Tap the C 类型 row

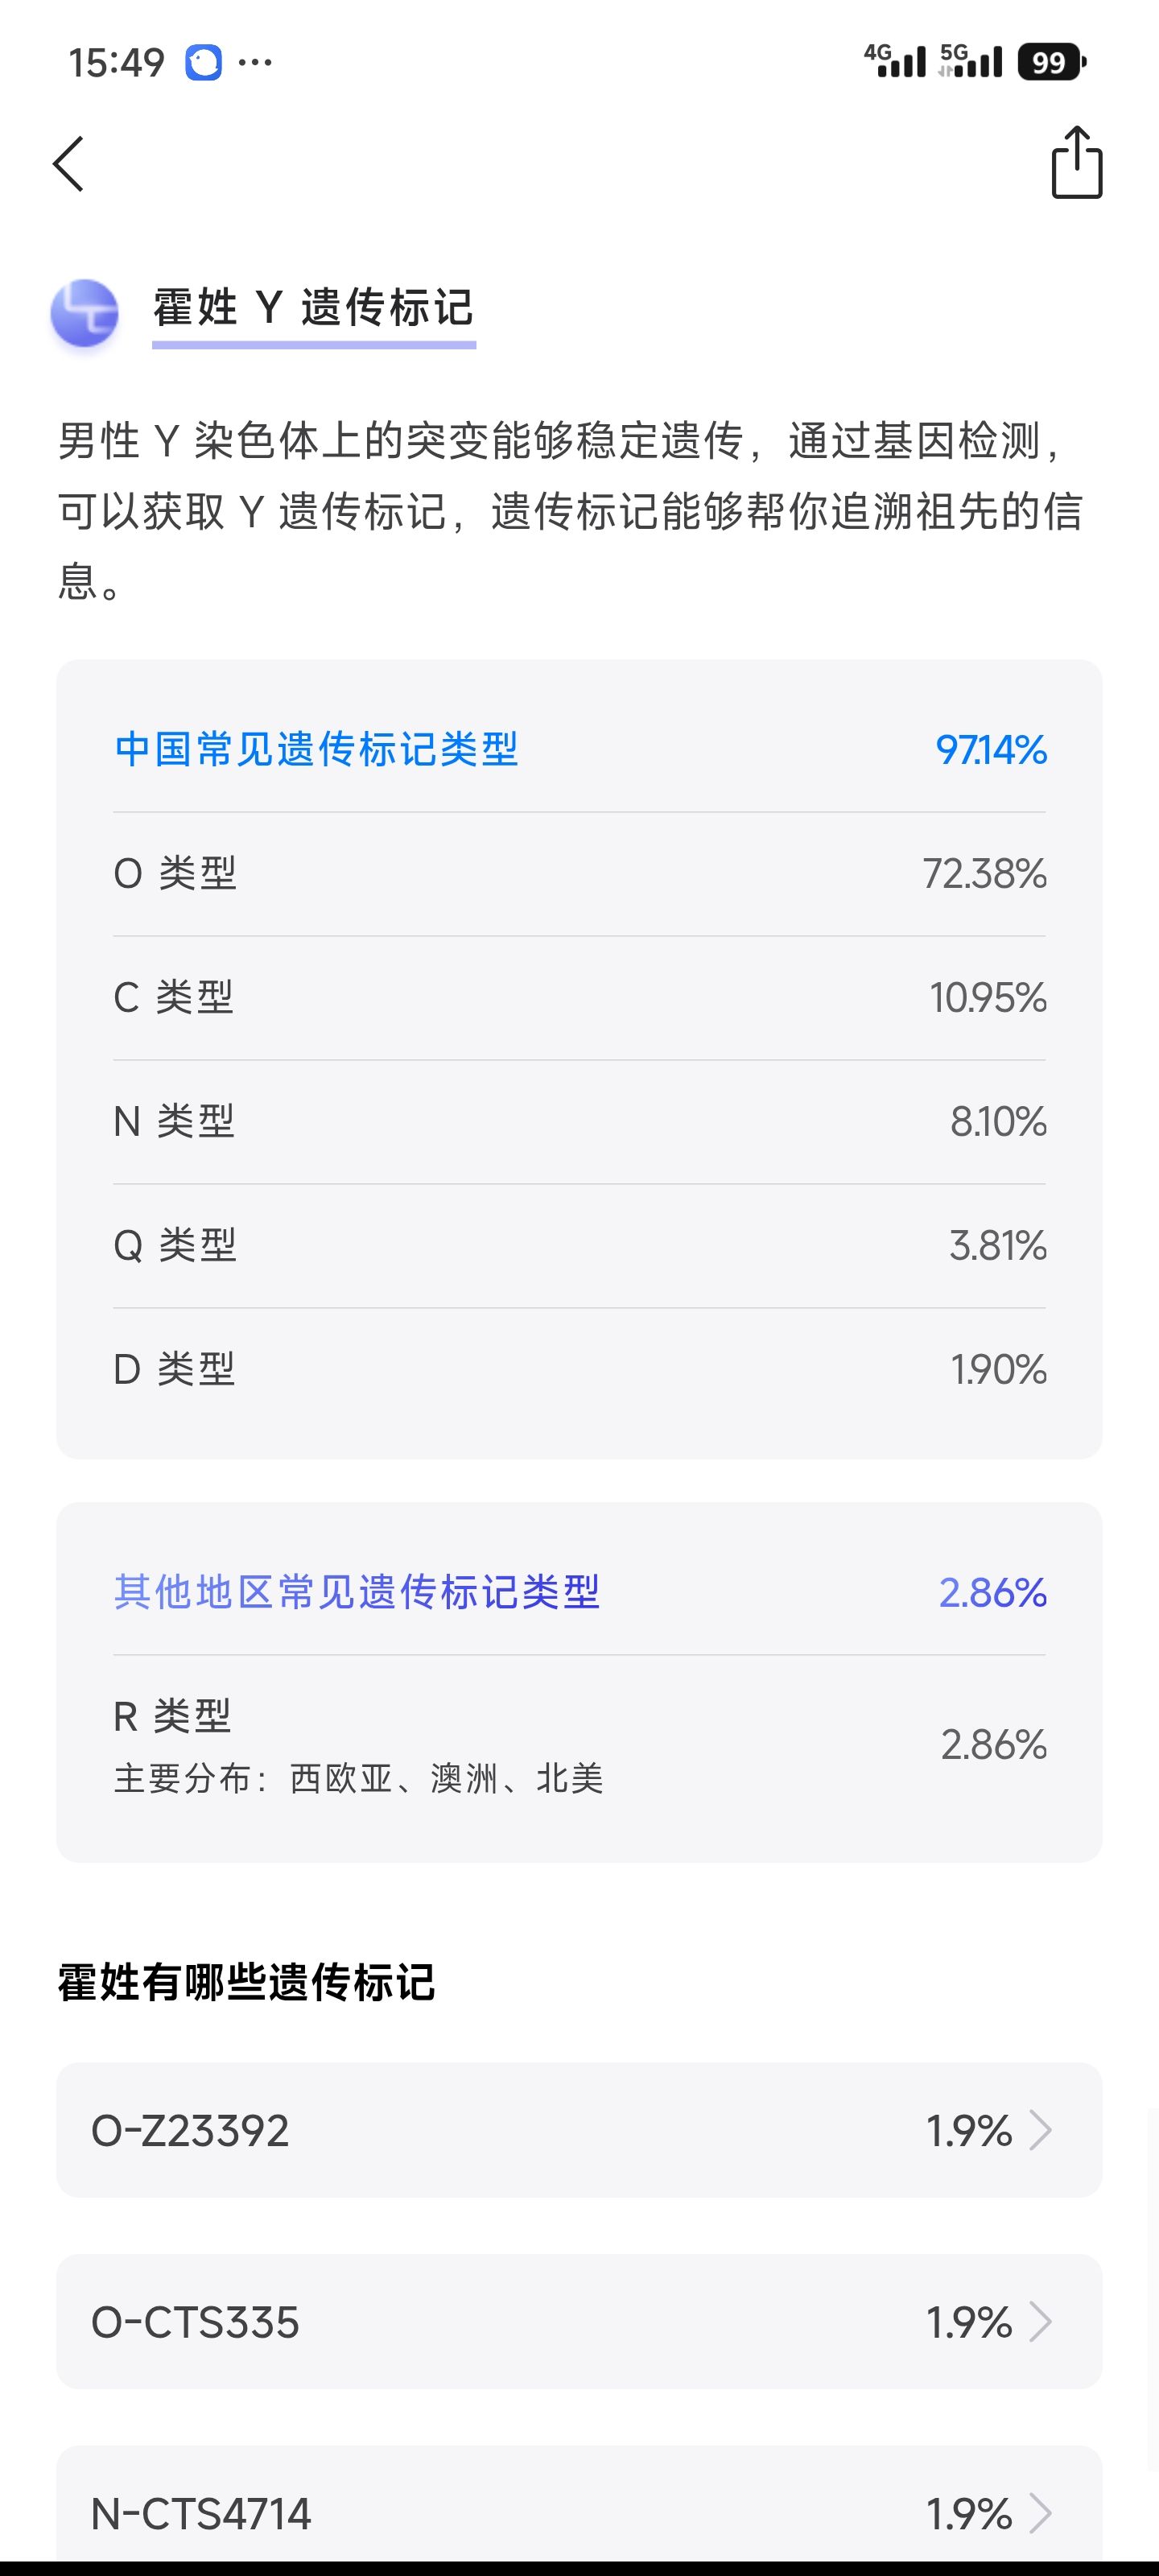[x=578, y=997]
